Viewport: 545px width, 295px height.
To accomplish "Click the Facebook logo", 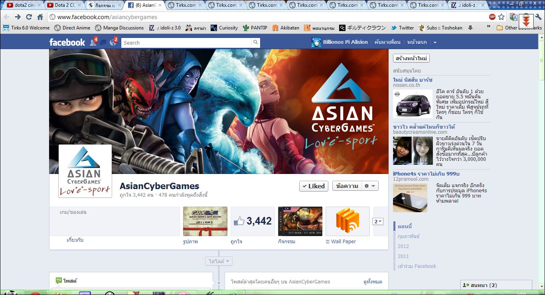I will coord(67,42).
